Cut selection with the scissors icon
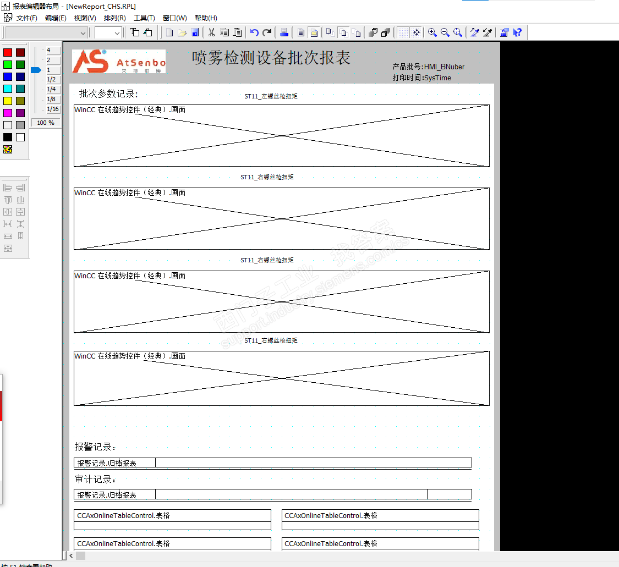This screenshot has height=567, width=619. pos(212,32)
